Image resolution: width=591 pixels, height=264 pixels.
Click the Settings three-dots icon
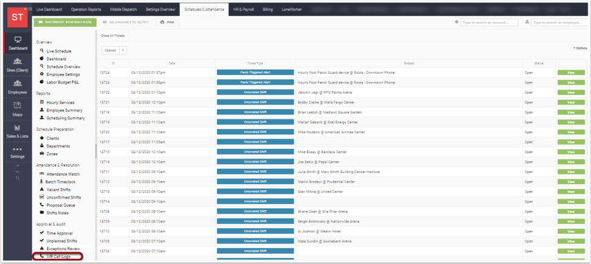click(17, 150)
